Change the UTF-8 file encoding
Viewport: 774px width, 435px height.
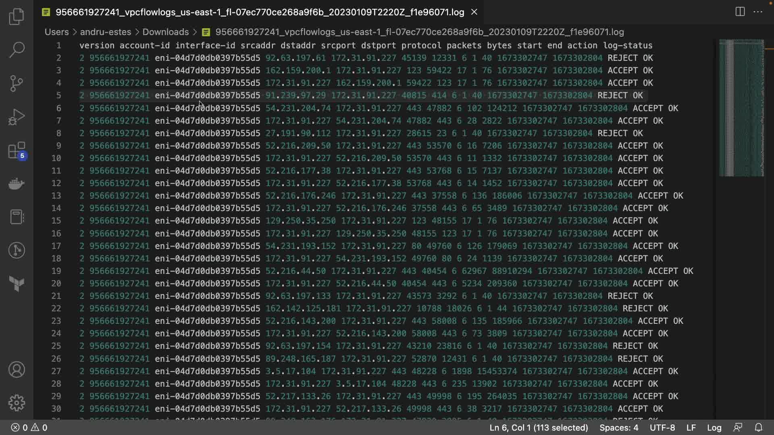click(662, 427)
